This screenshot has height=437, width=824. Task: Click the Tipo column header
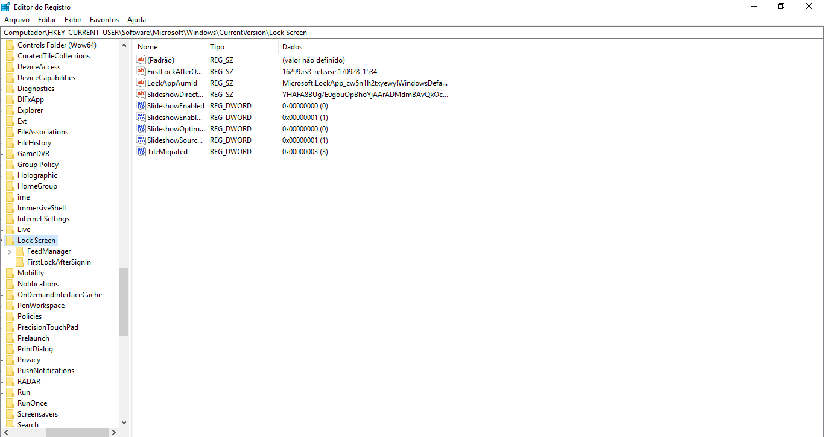coord(242,47)
